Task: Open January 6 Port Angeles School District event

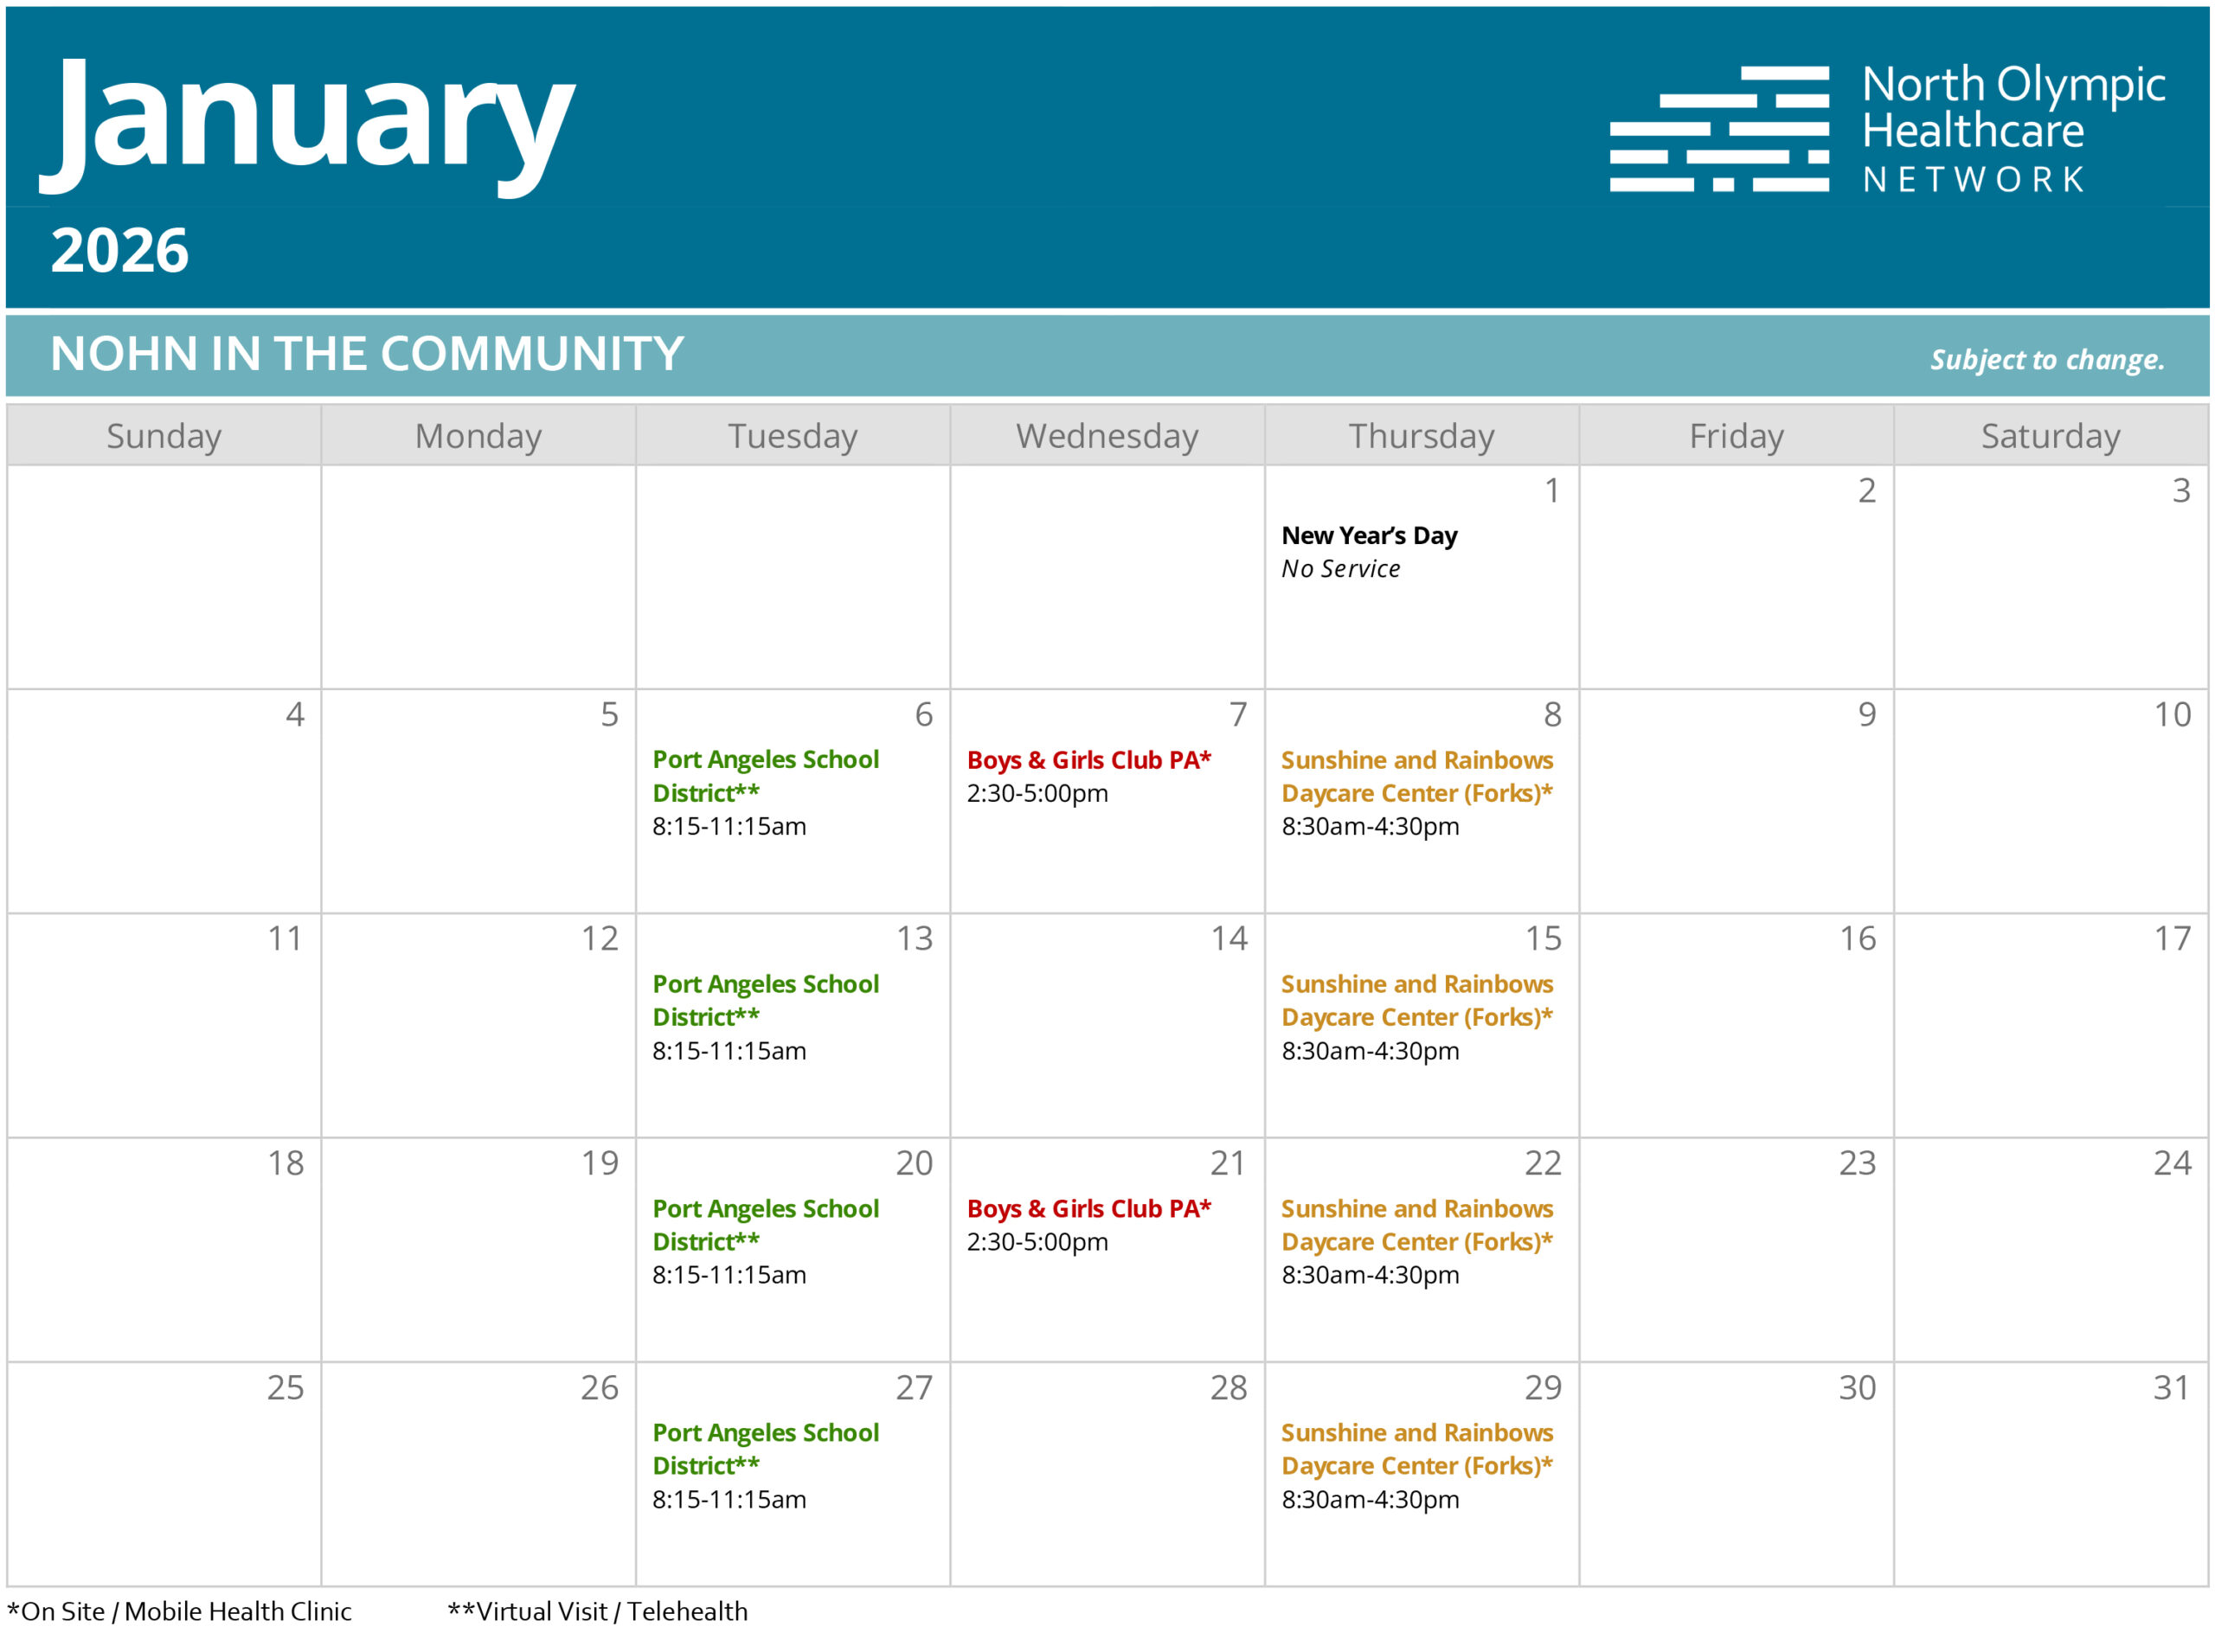Action: pos(766,792)
